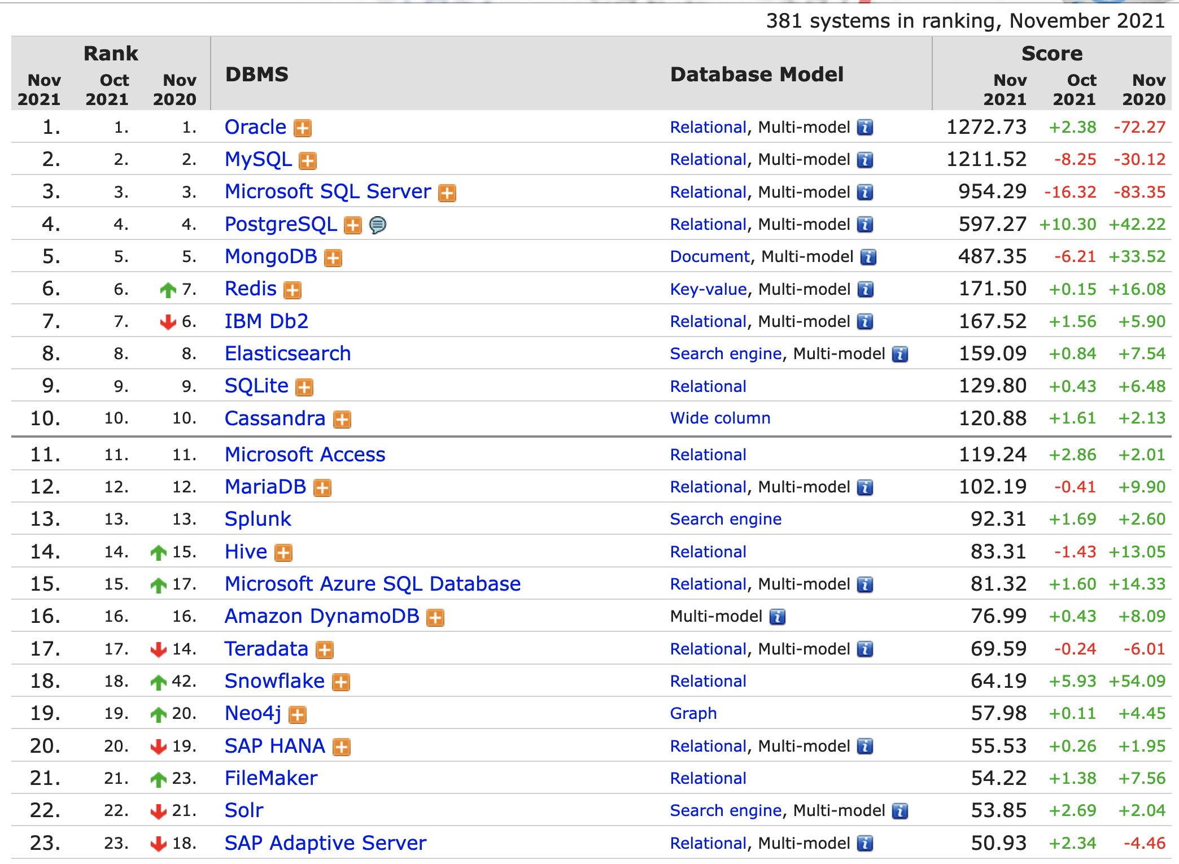Click the speech bubble icon beside PostgreSQL
1179x864 pixels.
(x=378, y=225)
